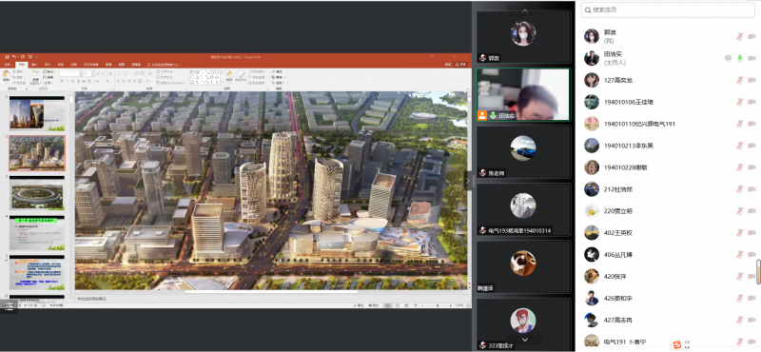Click the host's live video tile

(x=523, y=94)
